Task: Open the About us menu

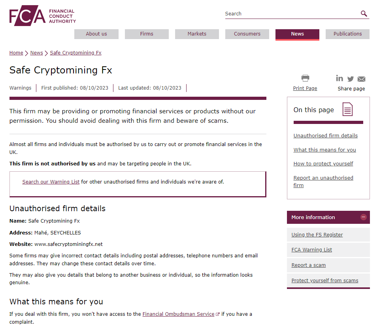Action: [x=96, y=34]
